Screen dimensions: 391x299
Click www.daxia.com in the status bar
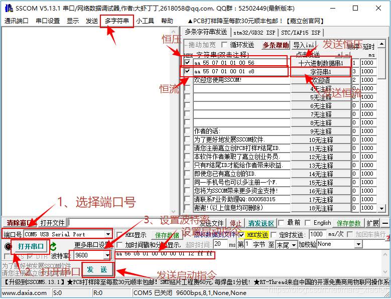click(x=24, y=293)
